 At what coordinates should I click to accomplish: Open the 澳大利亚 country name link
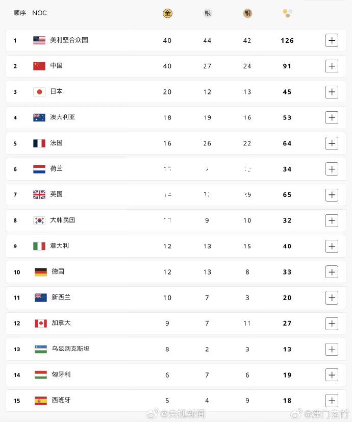[62, 117]
